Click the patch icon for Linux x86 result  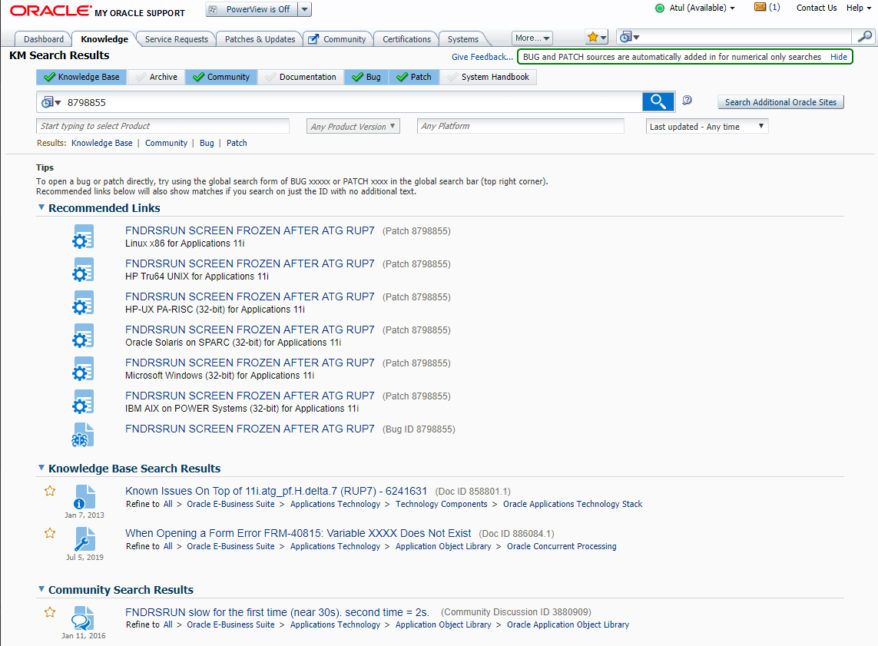[83, 237]
